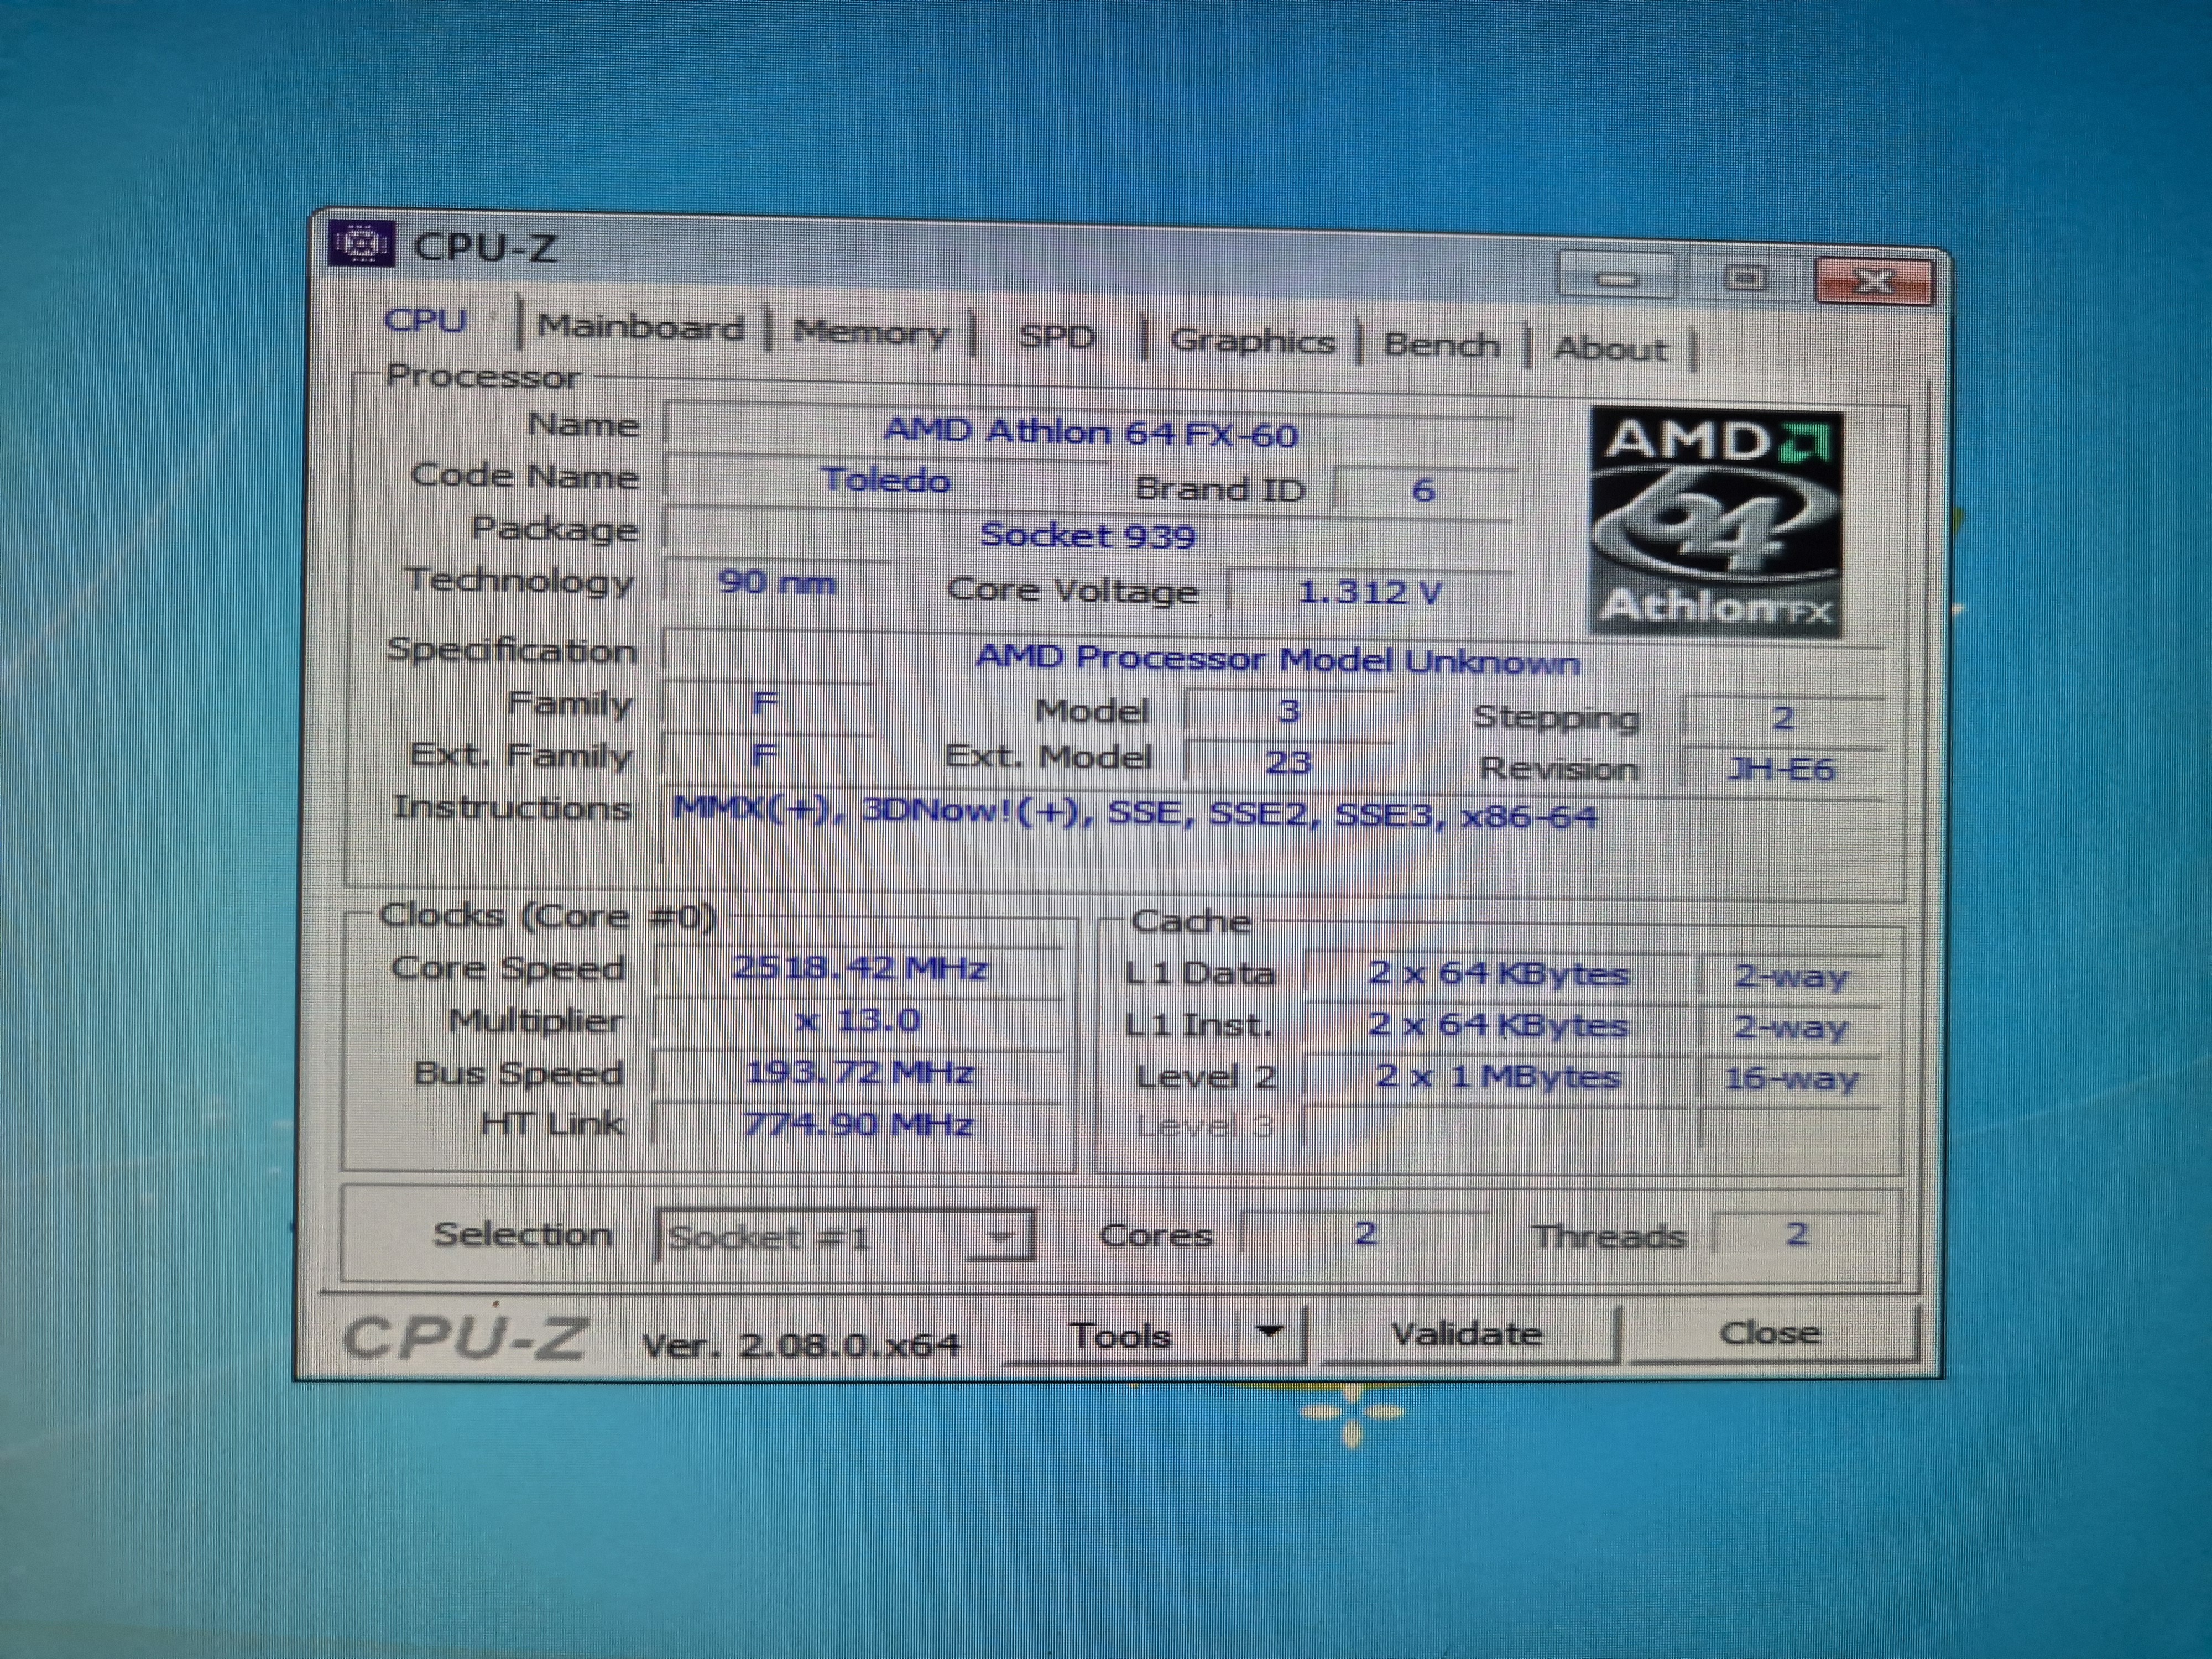Go to the Bench tab
Viewport: 2212px width, 1659px height.
click(x=1441, y=345)
